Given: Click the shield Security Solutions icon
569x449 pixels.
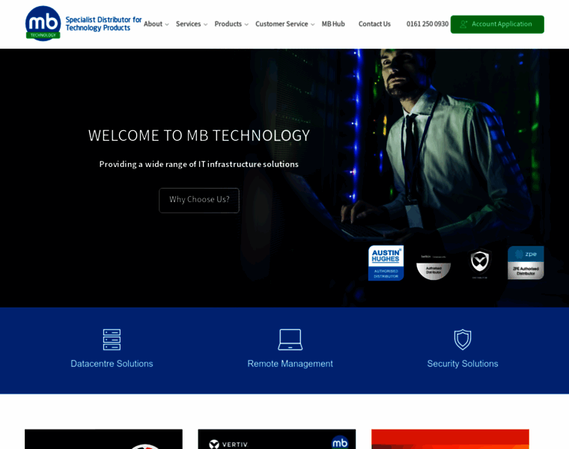Looking at the screenshot, I should (x=463, y=340).
